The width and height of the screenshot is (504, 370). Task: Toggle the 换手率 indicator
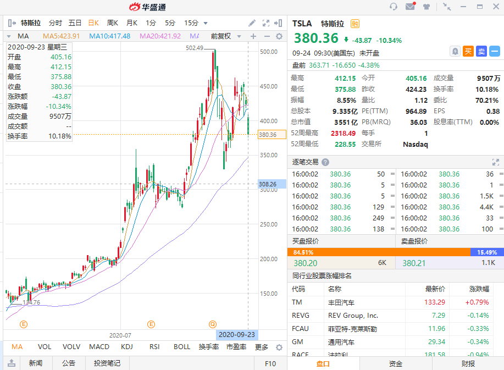click(x=209, y=347)
